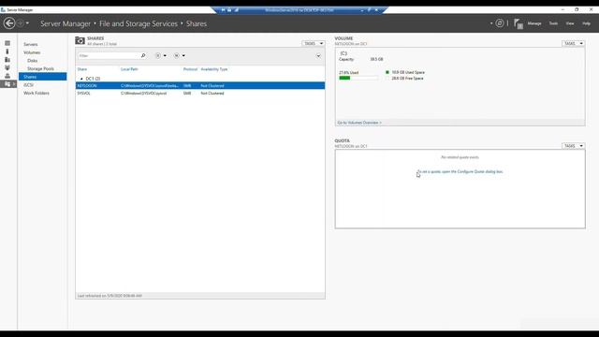
Task: Sort by the Share column header
Action: 82,69
